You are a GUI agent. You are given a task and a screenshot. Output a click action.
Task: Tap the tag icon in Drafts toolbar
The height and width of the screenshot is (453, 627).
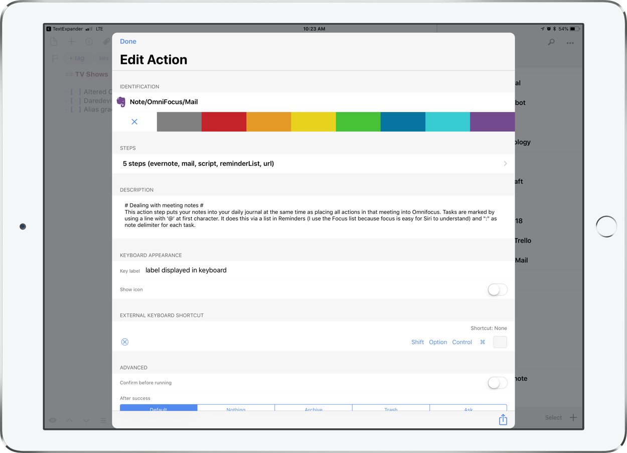pyautogui.click(x=106, y=42)
